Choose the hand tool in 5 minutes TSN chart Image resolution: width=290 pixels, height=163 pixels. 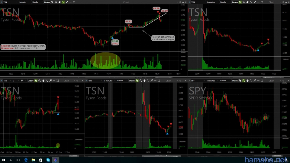(247, 2)
